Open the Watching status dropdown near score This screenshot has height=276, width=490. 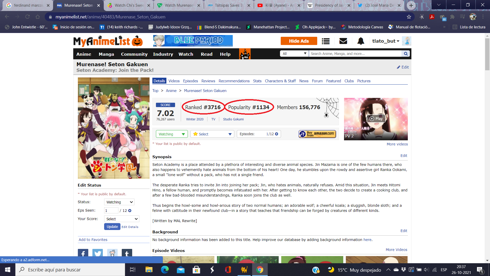[172, 134]
